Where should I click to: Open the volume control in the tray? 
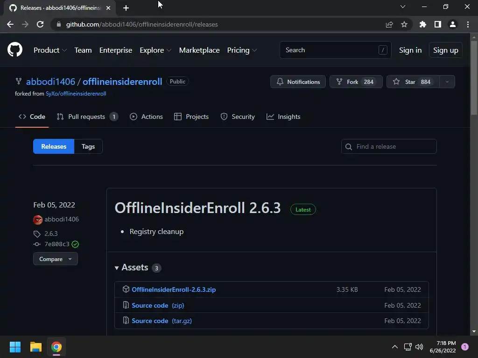point(420,347)
